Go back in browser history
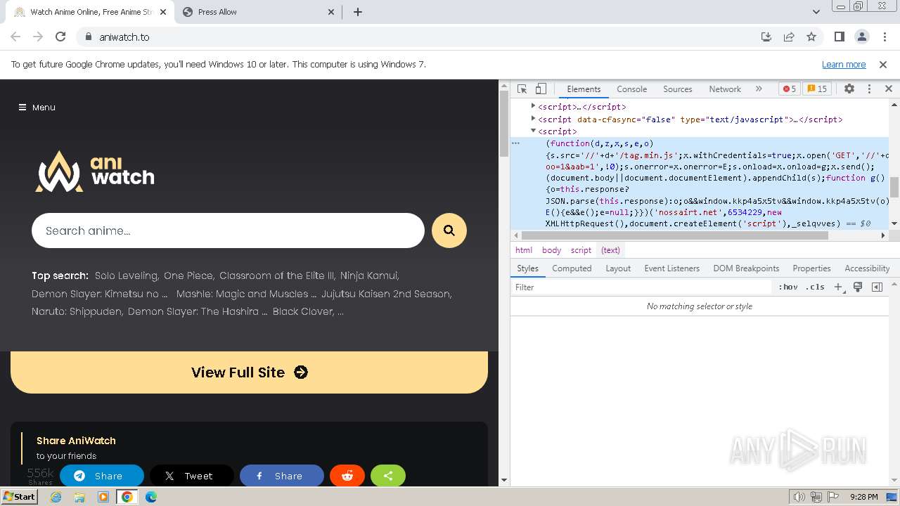Viewport: 900px width, 506px height. pos(15,37)
